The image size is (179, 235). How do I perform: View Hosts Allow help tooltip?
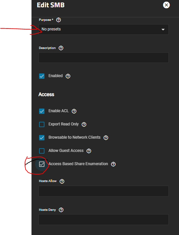pos(62,181)
